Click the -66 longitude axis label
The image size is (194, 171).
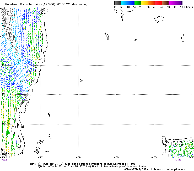116,158
